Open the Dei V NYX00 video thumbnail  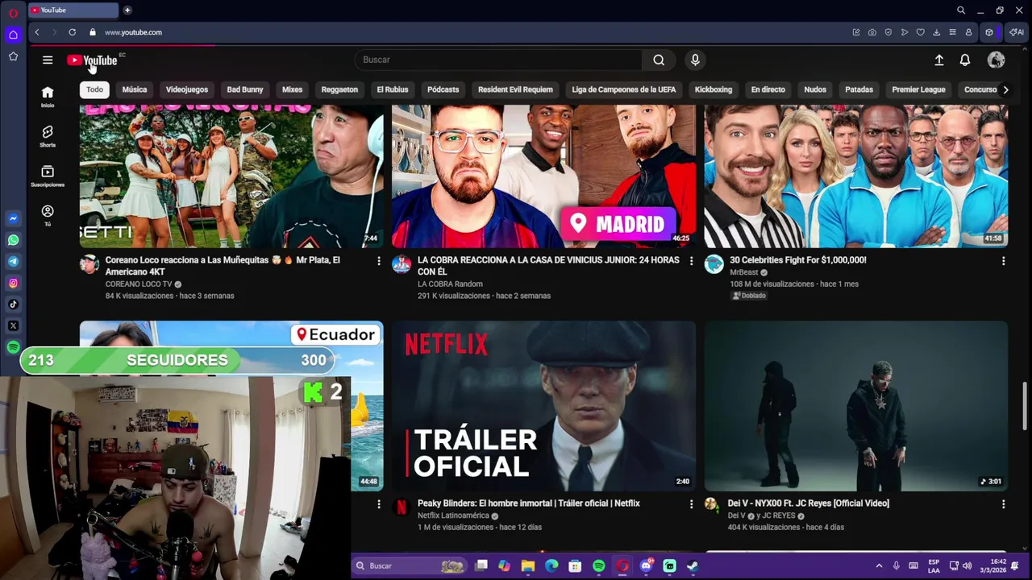[x=855, y=406]
